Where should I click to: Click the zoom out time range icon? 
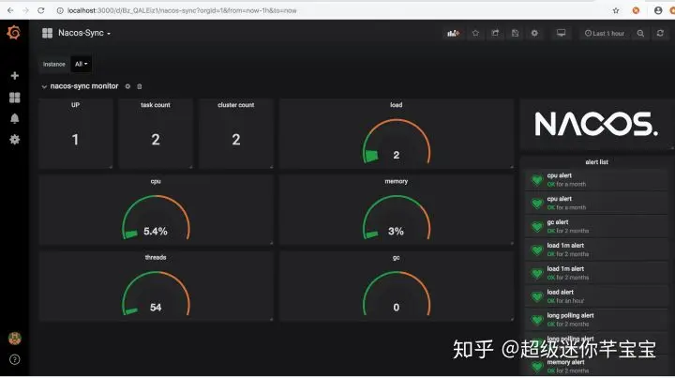point(640,33)
